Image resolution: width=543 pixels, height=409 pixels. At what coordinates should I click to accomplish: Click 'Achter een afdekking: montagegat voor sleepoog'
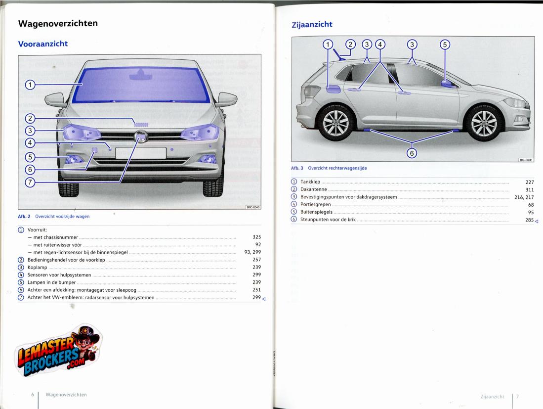coord(82,290)
